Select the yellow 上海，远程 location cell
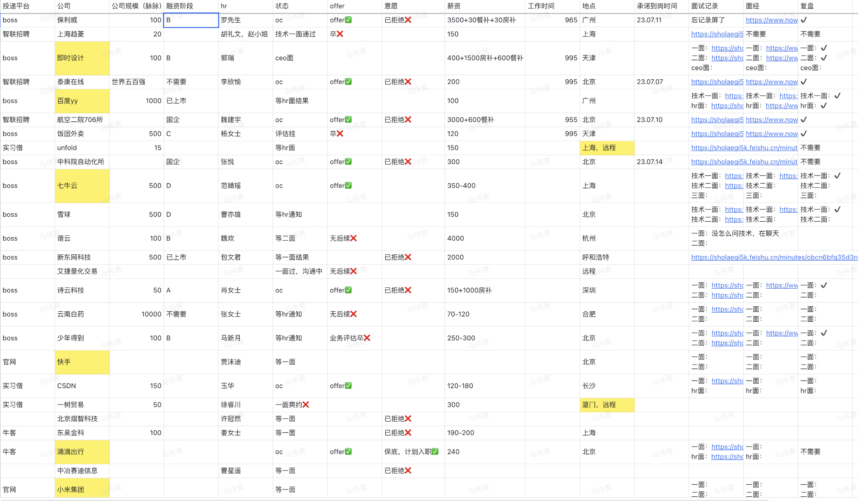The width and height of the screenshot is (858, 501). tap(607, 148)
